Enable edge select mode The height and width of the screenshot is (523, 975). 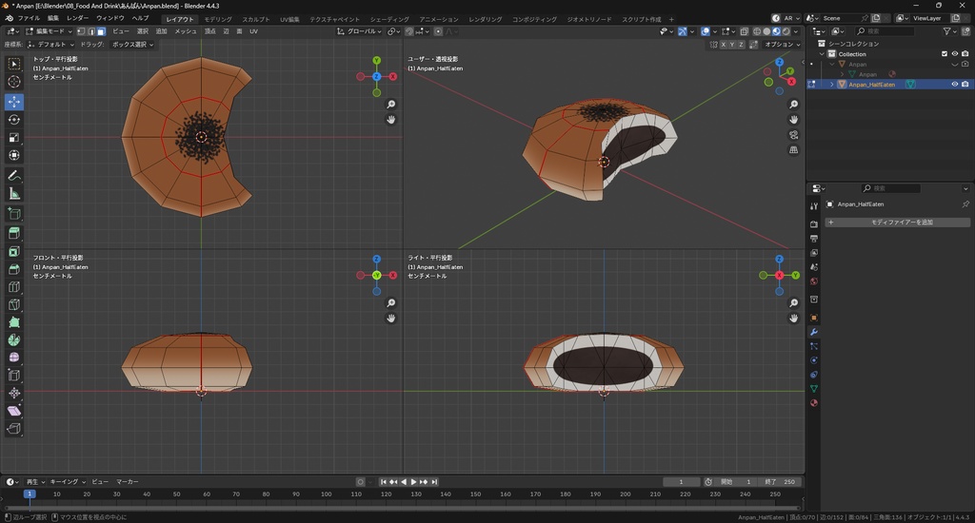(x=90, y=31)
